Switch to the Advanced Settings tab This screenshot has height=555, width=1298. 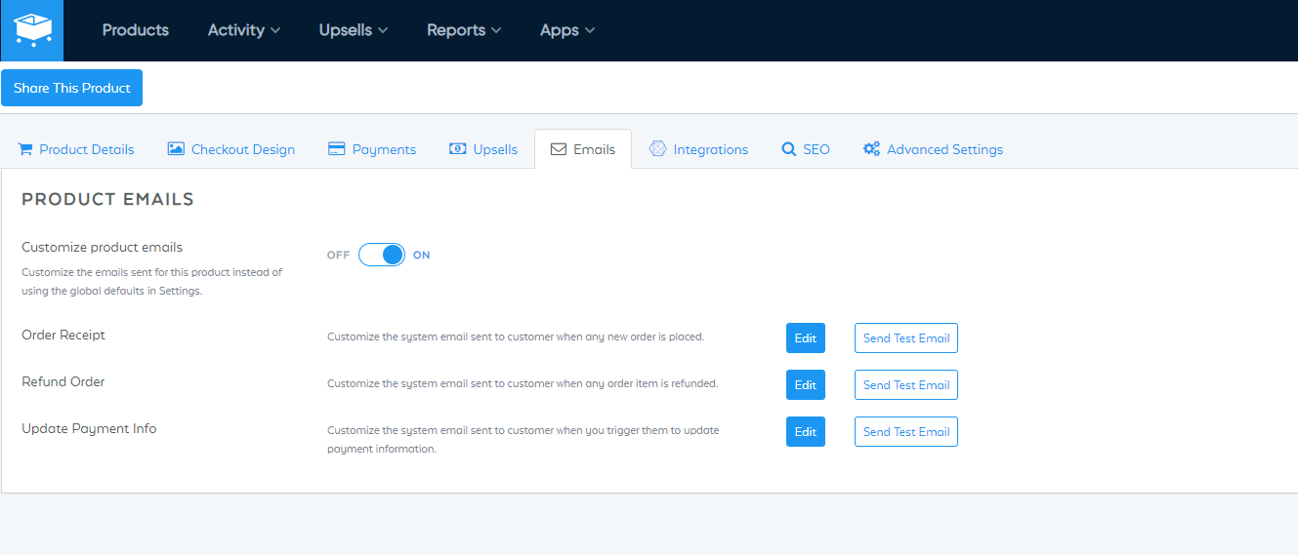pos(933,149)
